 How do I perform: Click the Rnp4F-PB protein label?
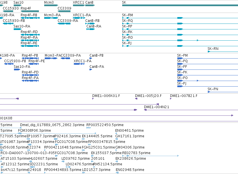[x=30, y=55]
